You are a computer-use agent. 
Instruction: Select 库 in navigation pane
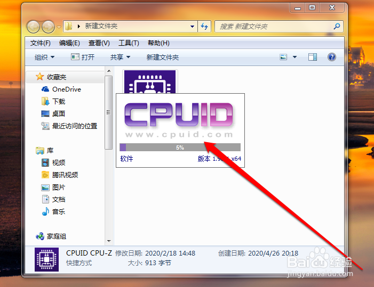coord(45,150)
